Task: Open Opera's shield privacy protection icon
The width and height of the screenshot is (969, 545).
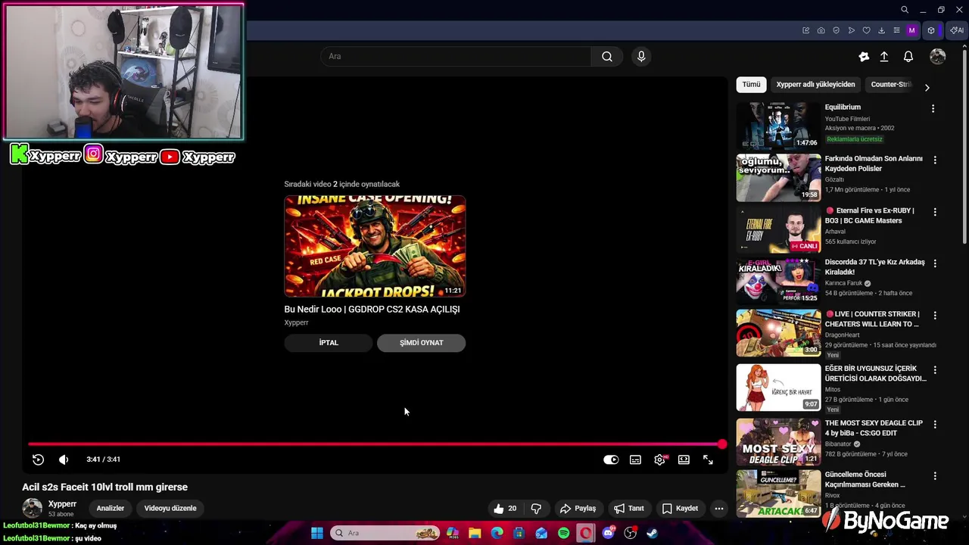Action: pos(836,30)
